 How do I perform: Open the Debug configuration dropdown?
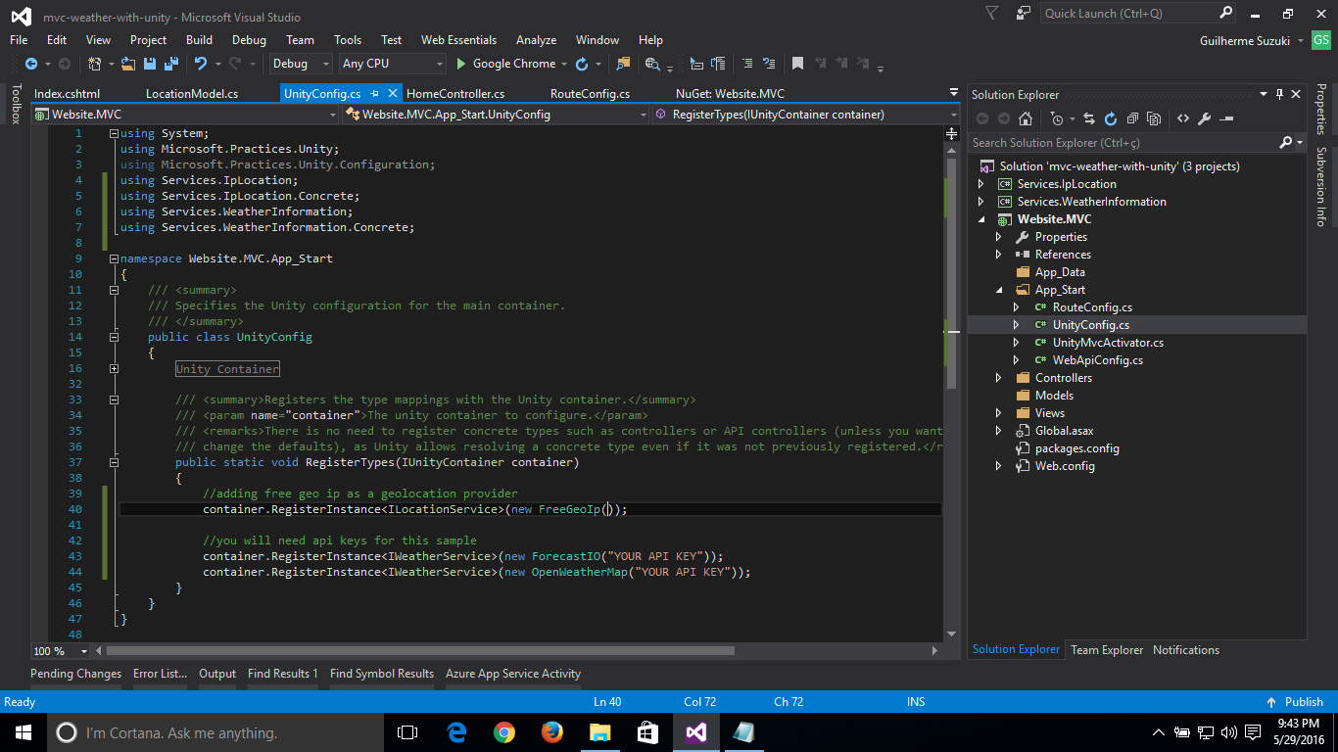302,64
